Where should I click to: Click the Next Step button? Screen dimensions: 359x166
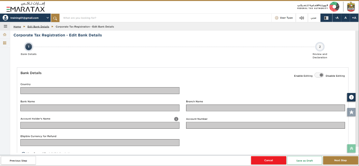click(x=341, y=160)
